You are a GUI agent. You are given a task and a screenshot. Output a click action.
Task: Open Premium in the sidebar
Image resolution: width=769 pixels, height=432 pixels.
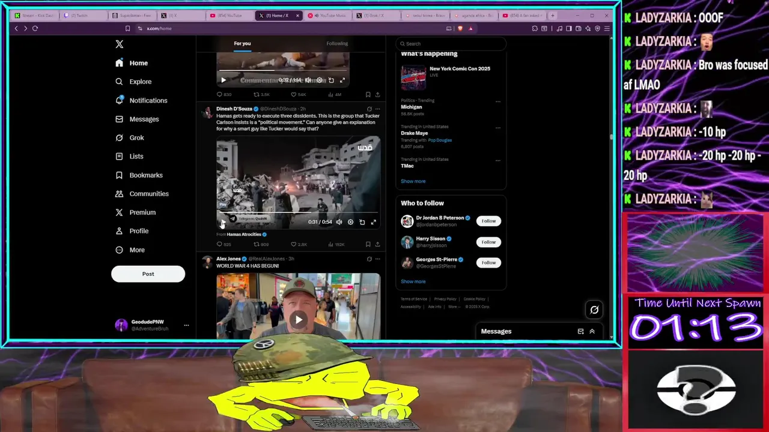point(135,212)
